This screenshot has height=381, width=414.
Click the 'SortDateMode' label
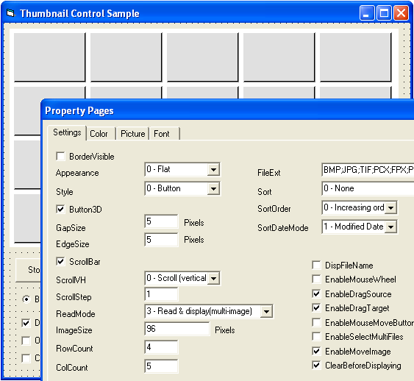283,227
